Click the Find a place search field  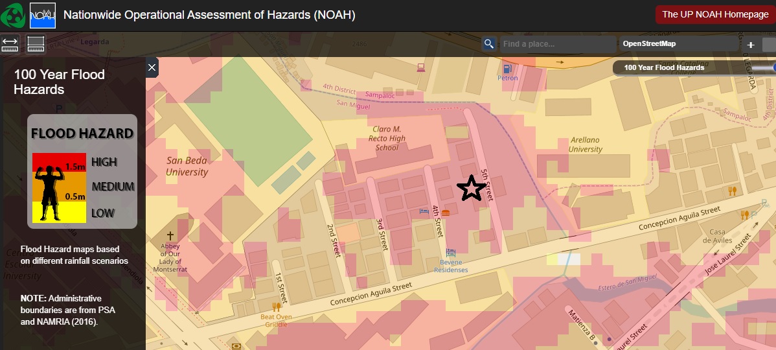point(557,44)
